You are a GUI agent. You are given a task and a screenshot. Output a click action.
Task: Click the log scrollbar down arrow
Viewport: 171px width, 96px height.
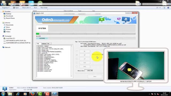click(71, 76)
